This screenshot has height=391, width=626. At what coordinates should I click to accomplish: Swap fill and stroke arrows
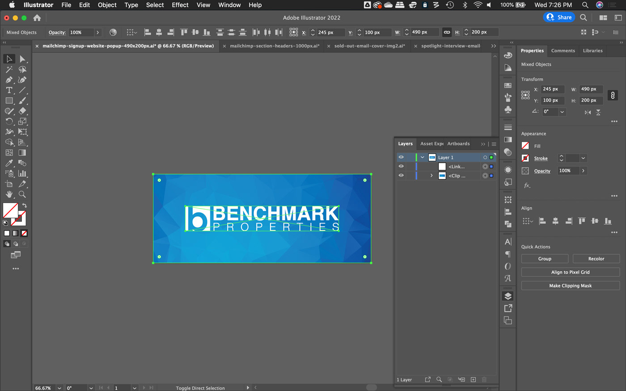[25, 206]
